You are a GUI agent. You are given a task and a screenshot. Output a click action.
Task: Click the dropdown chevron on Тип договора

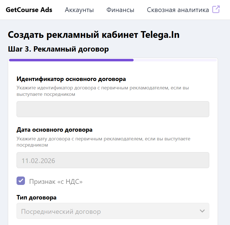(203, 211)
